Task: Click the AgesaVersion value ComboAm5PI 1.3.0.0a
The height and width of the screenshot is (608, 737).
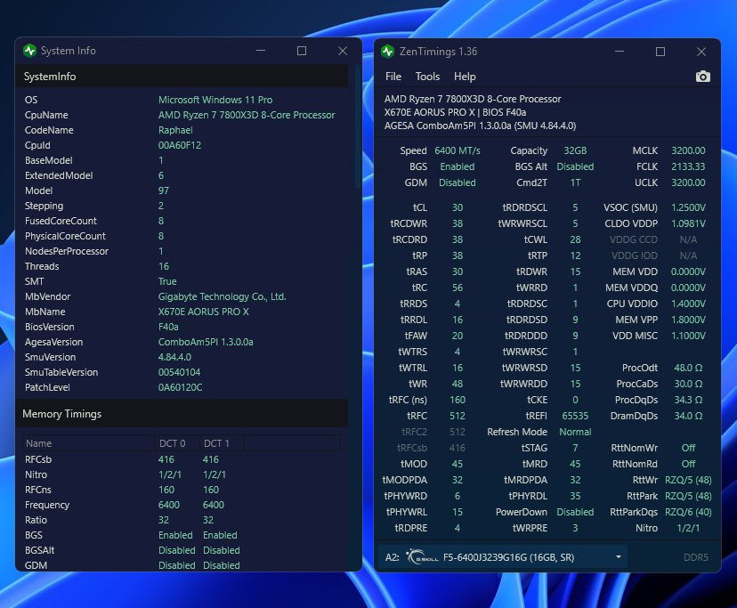Action: pyautogui.click(x=206, y=342)
